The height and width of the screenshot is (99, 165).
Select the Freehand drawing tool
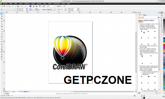pos(2,24)
